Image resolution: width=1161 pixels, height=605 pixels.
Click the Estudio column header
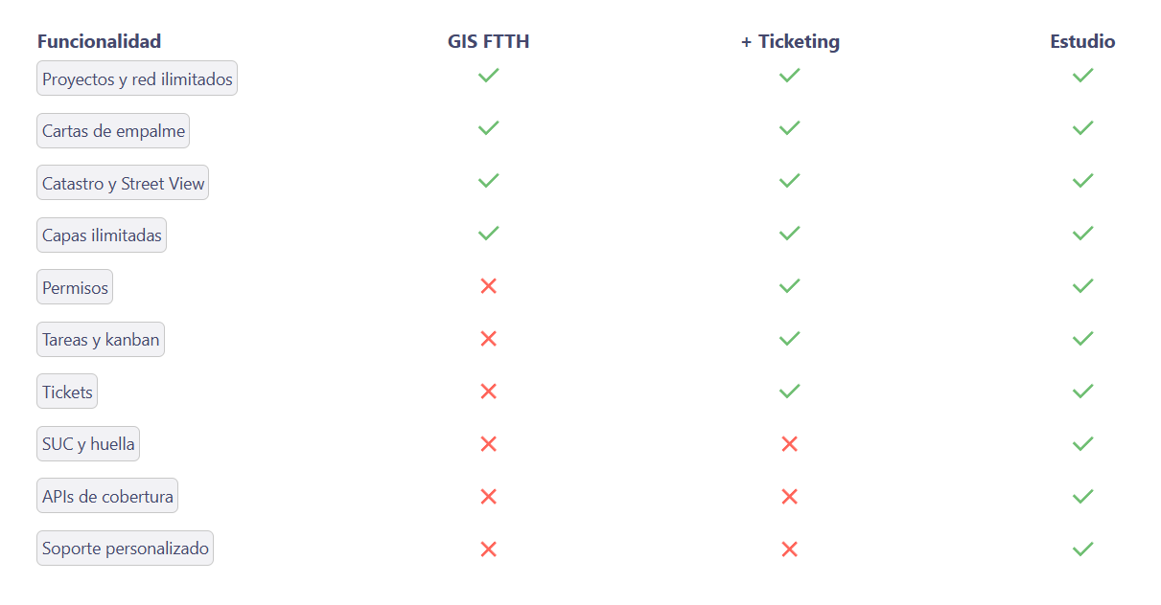click(1082, 41)
